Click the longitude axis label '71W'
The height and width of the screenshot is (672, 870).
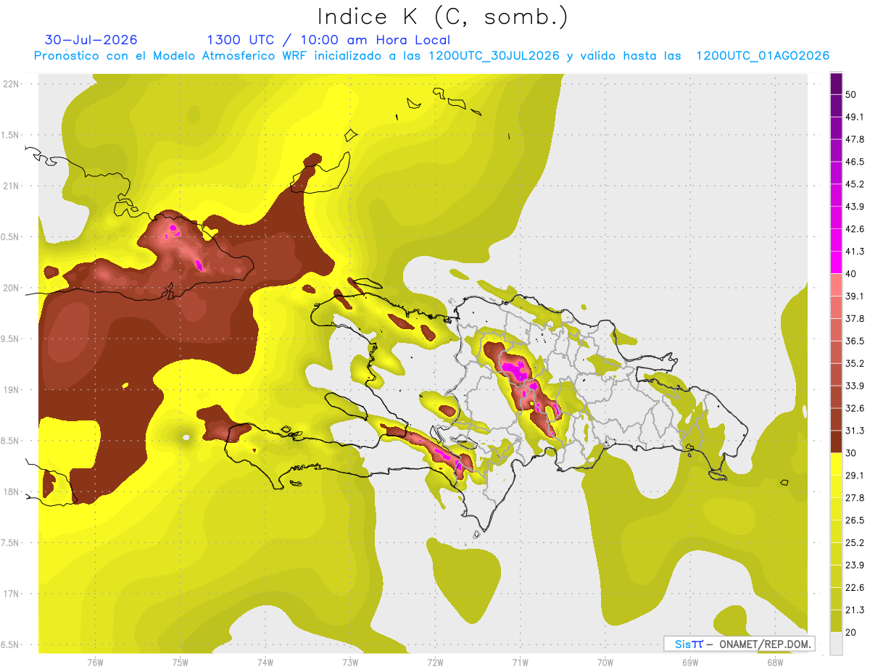click(520, 662)
